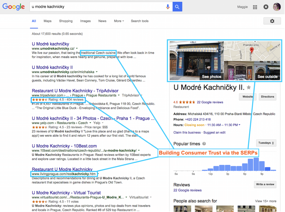Switch to the Images tab
The image size is (285, 212).
click(x=85, y=21)
